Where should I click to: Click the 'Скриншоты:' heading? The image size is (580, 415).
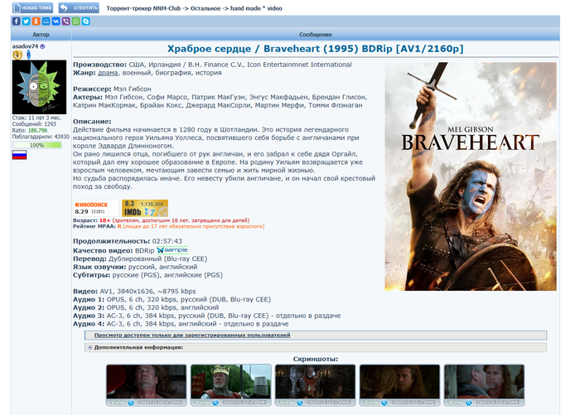(316, 359)
